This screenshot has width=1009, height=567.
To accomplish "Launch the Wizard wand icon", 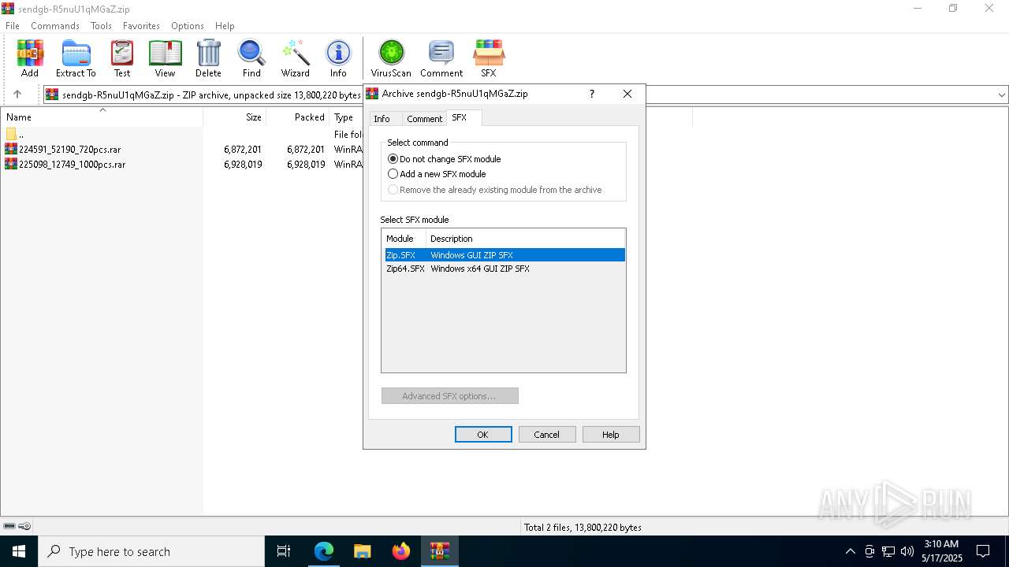I will click(296, 59).
